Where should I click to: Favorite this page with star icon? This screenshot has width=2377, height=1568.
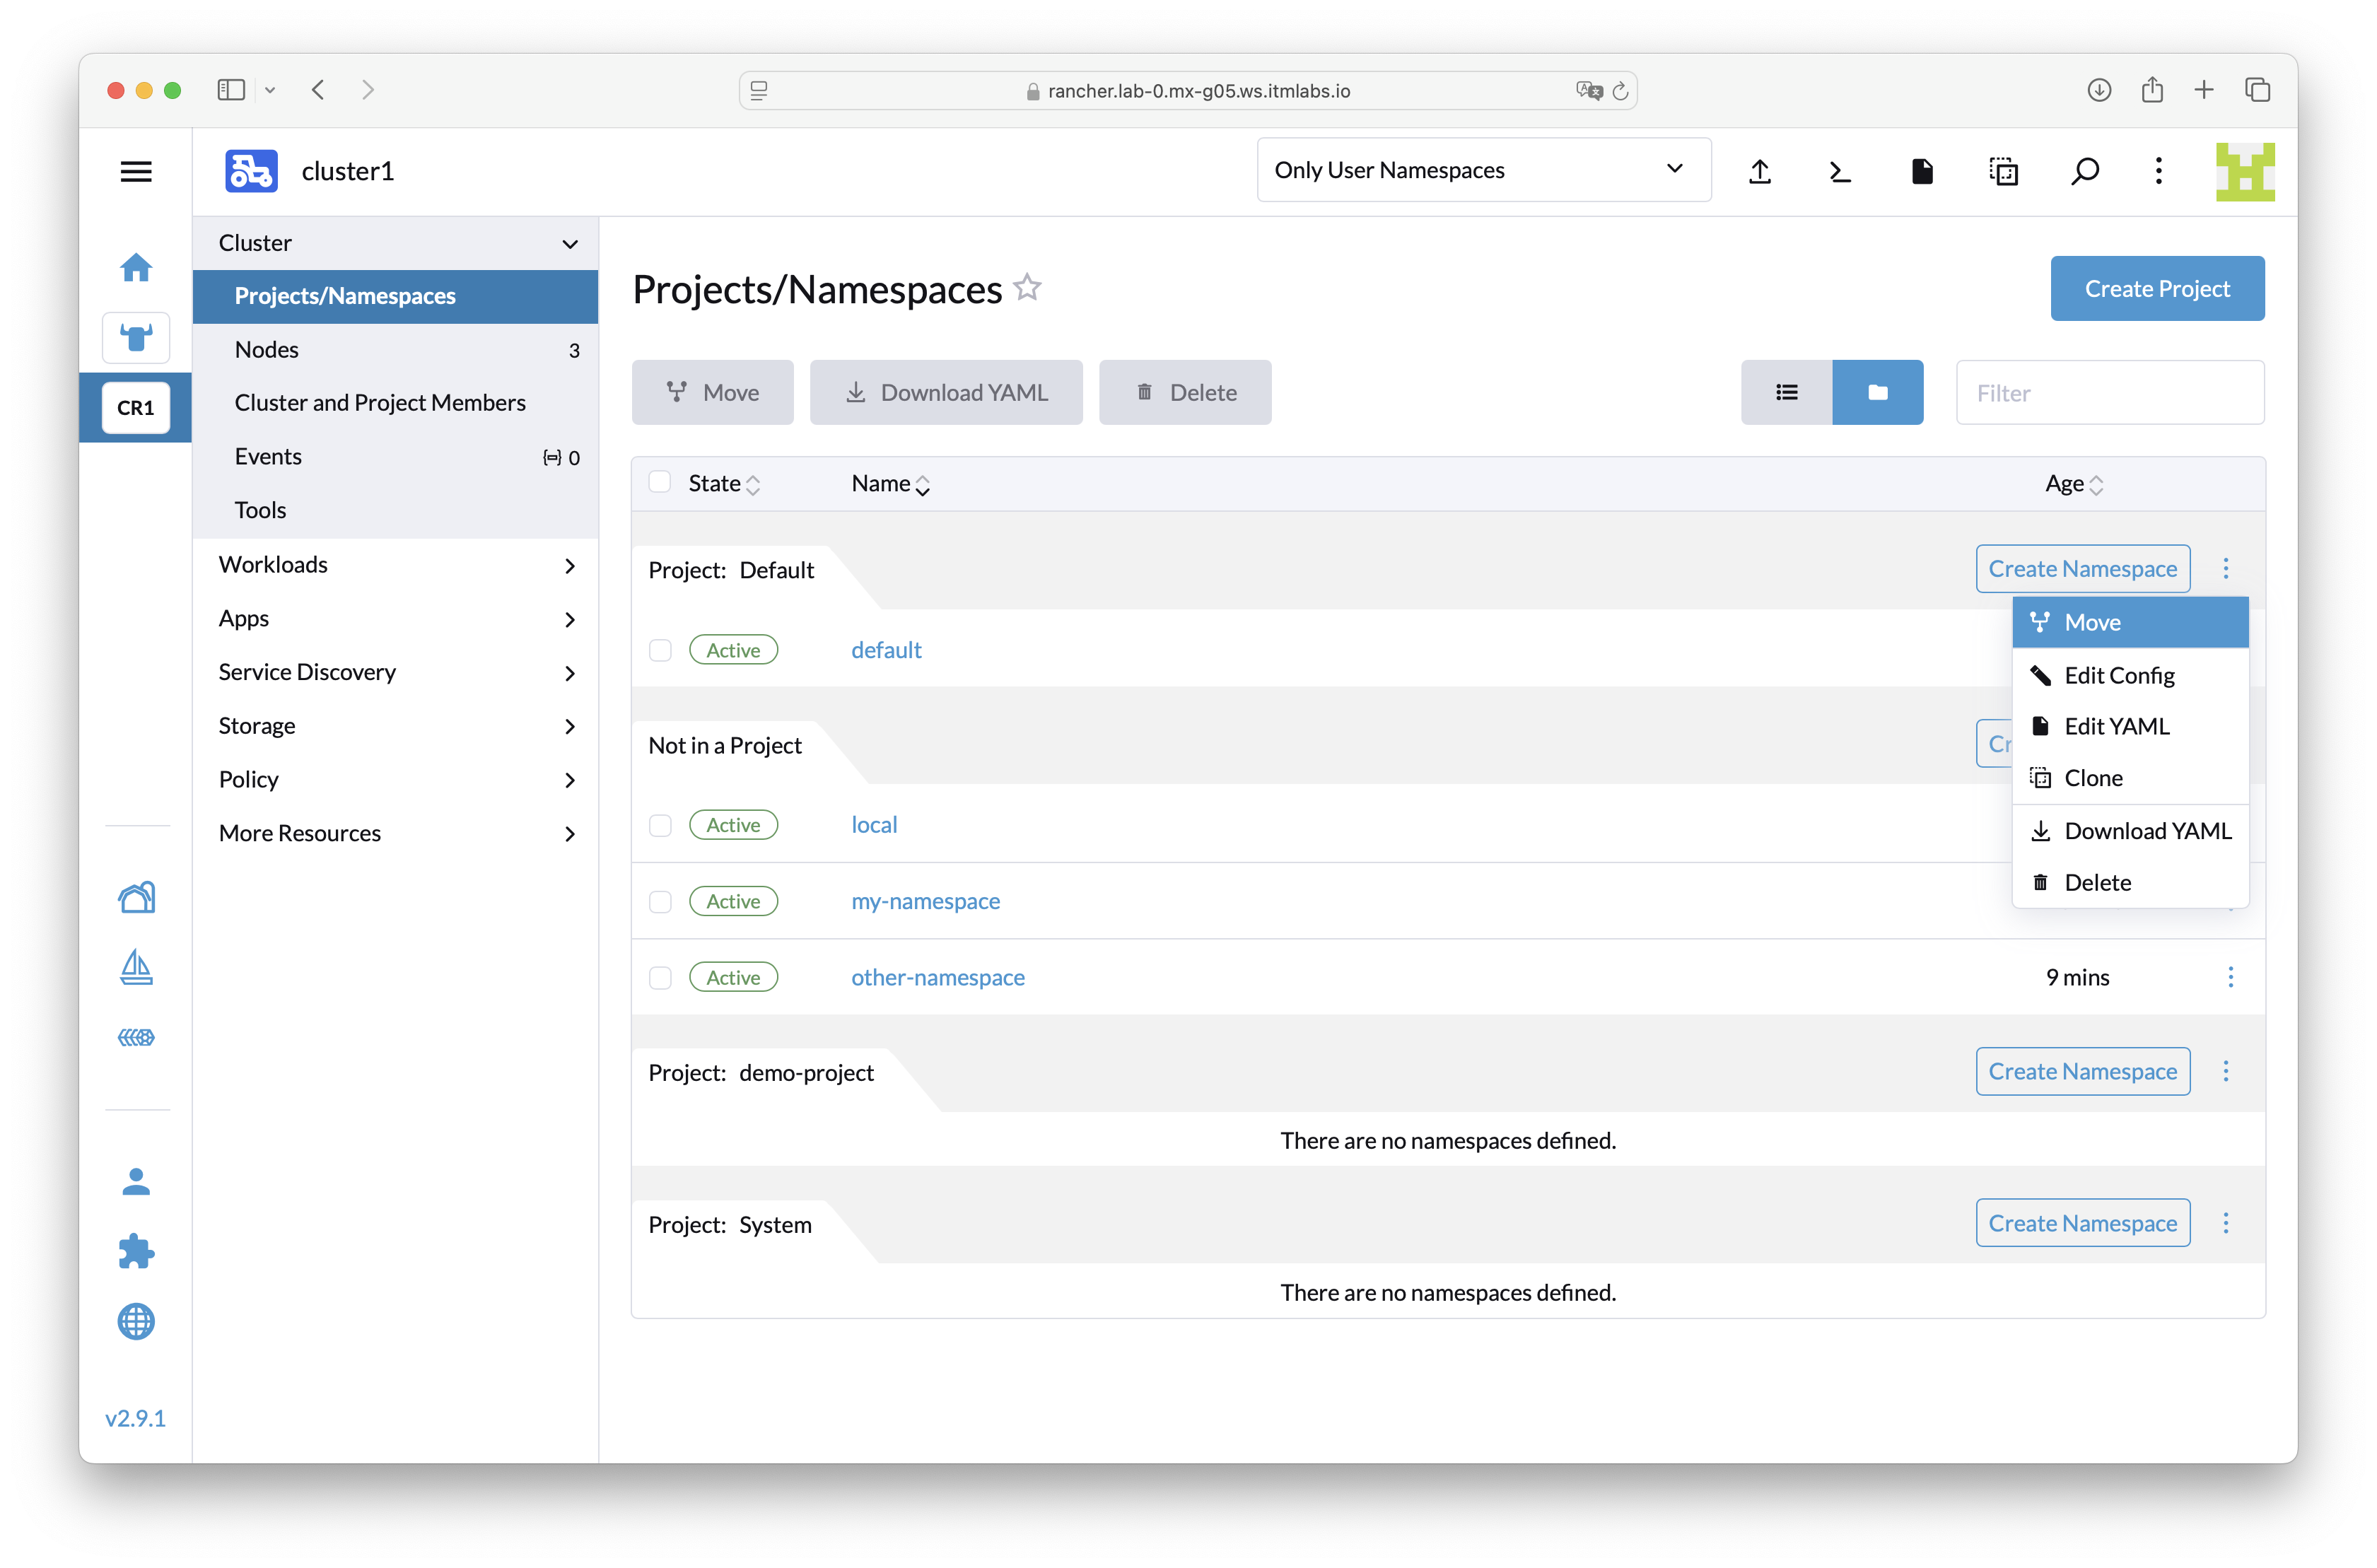pos(1027,288)
